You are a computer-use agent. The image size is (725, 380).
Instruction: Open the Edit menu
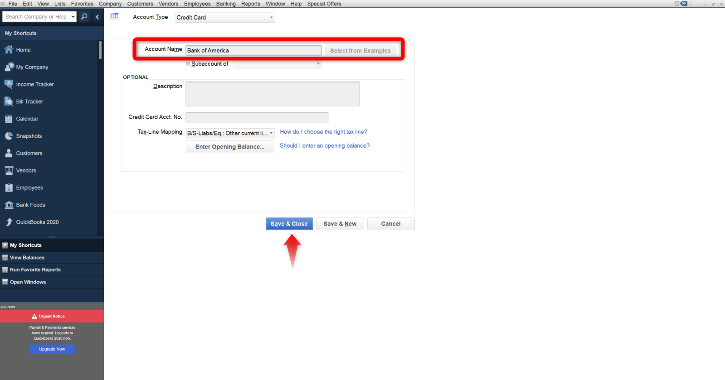(x=28, y=4)
